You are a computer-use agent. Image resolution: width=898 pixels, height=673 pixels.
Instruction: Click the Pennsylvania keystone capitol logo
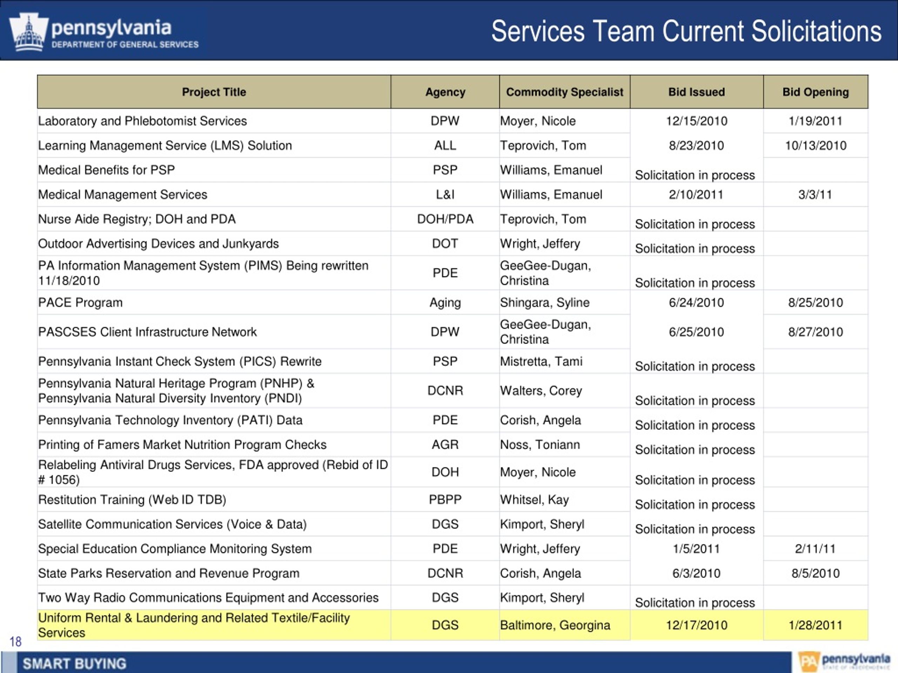click(x=29, y=33)
